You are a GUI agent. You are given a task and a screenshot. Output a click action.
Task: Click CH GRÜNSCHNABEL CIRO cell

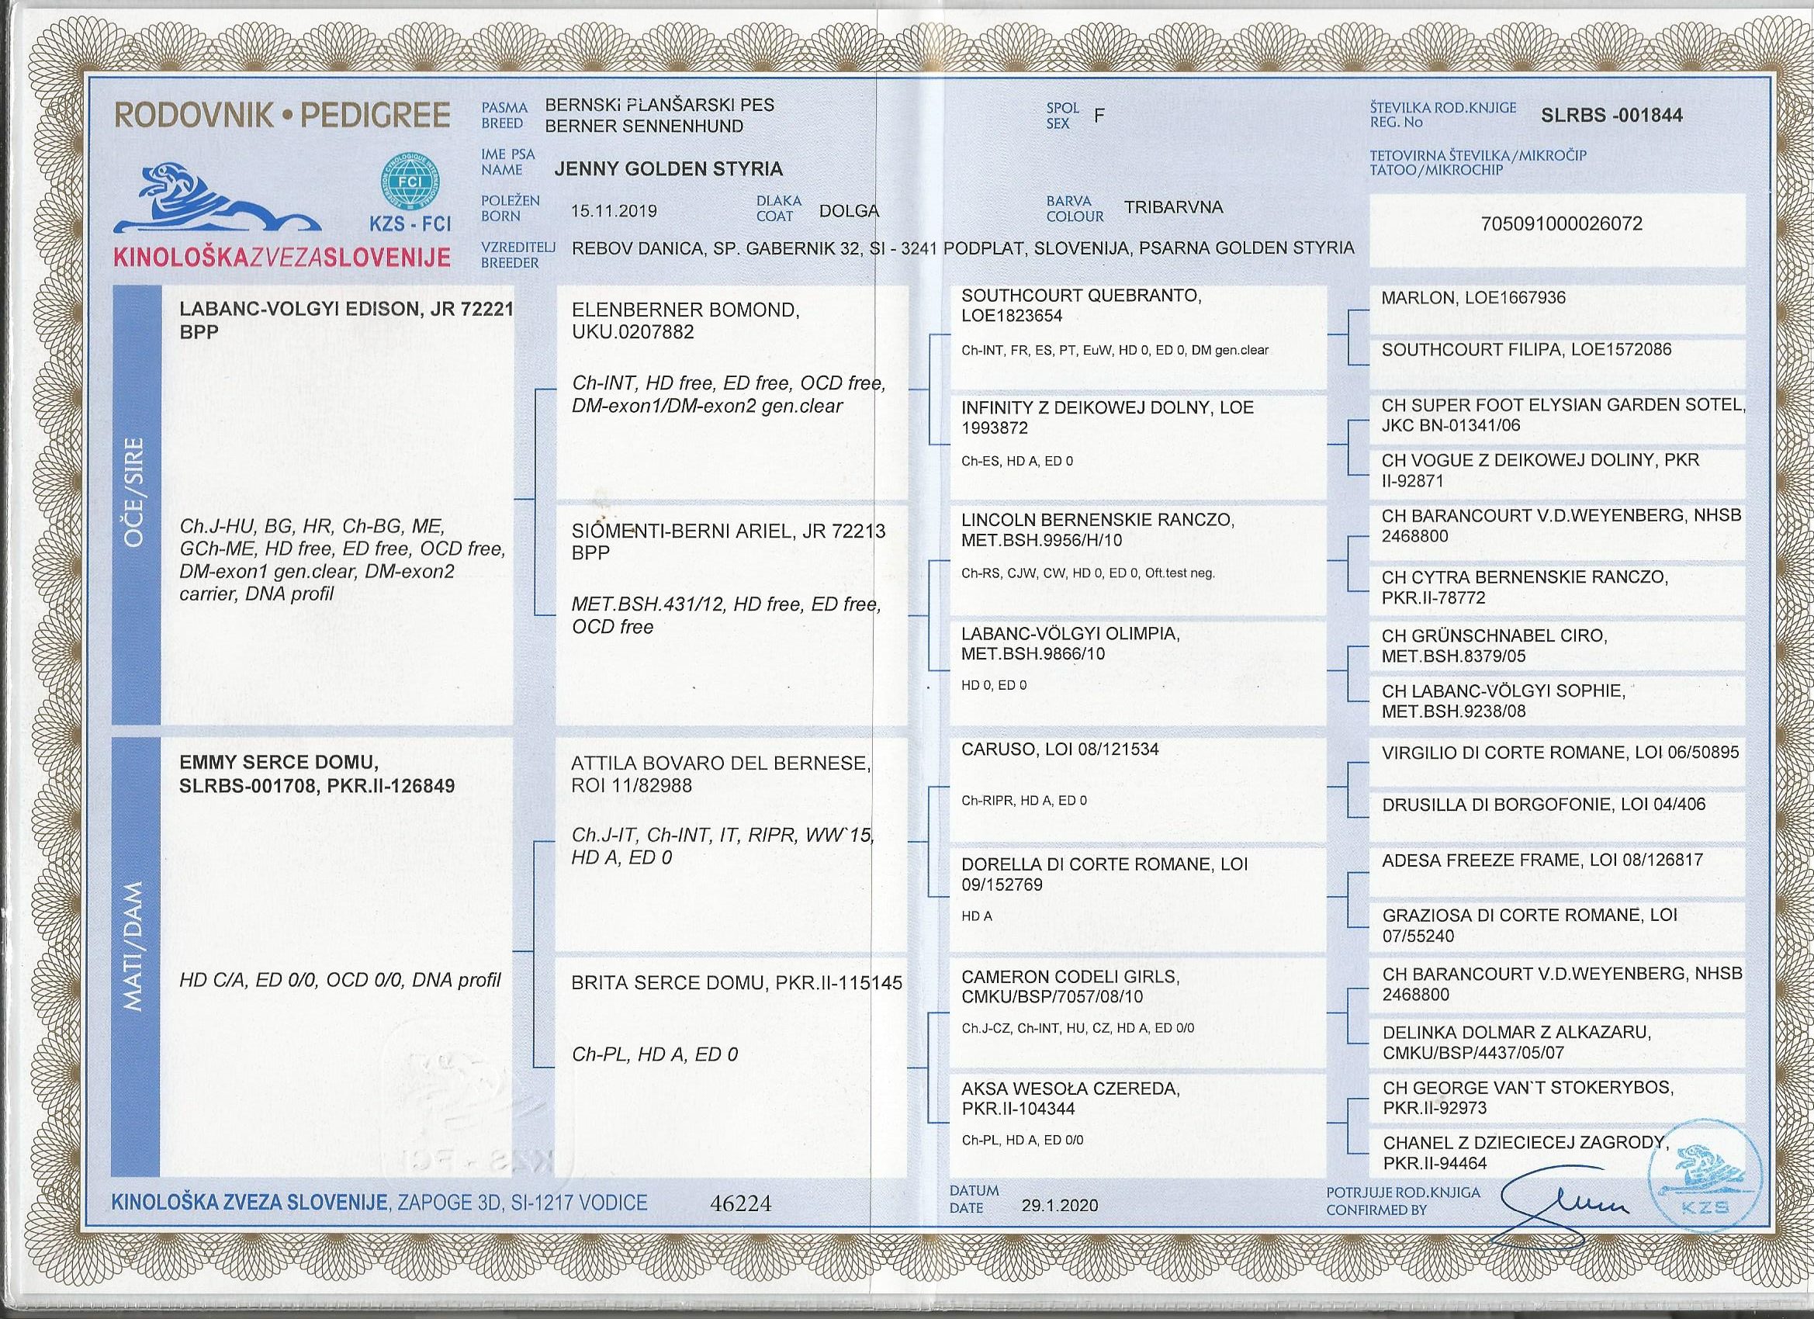[1557, 646]
